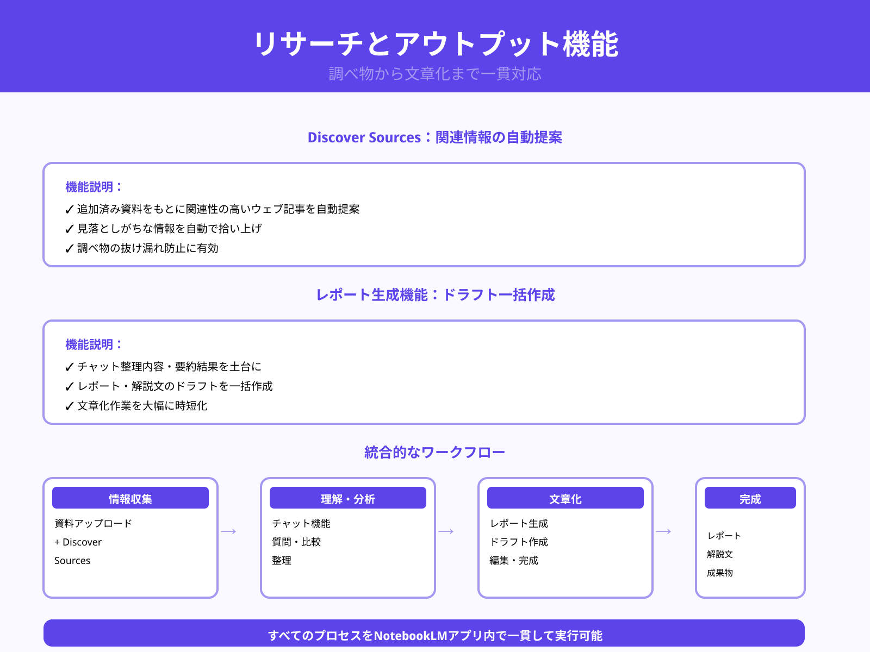Open the Discover Sources：関連情報の自動提案 section
The width and height of the screenshot is (870, 652).
435,138
